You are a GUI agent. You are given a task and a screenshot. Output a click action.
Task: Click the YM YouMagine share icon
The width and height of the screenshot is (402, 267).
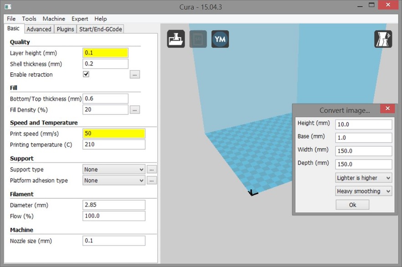(220, 39)
